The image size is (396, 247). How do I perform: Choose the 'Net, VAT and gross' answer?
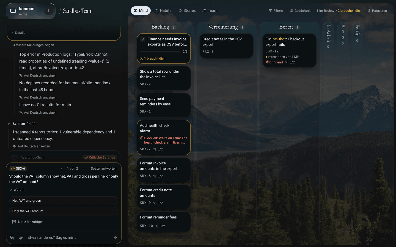point(64,201)
